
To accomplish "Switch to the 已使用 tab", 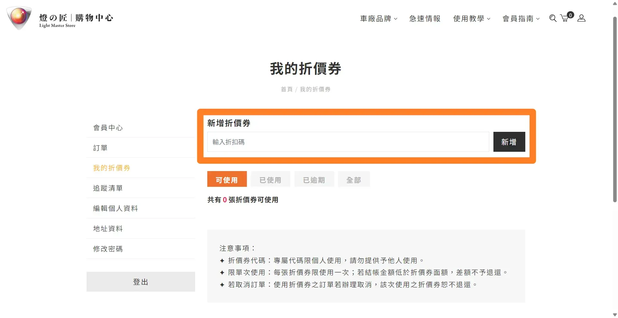I will coord(270,179).
